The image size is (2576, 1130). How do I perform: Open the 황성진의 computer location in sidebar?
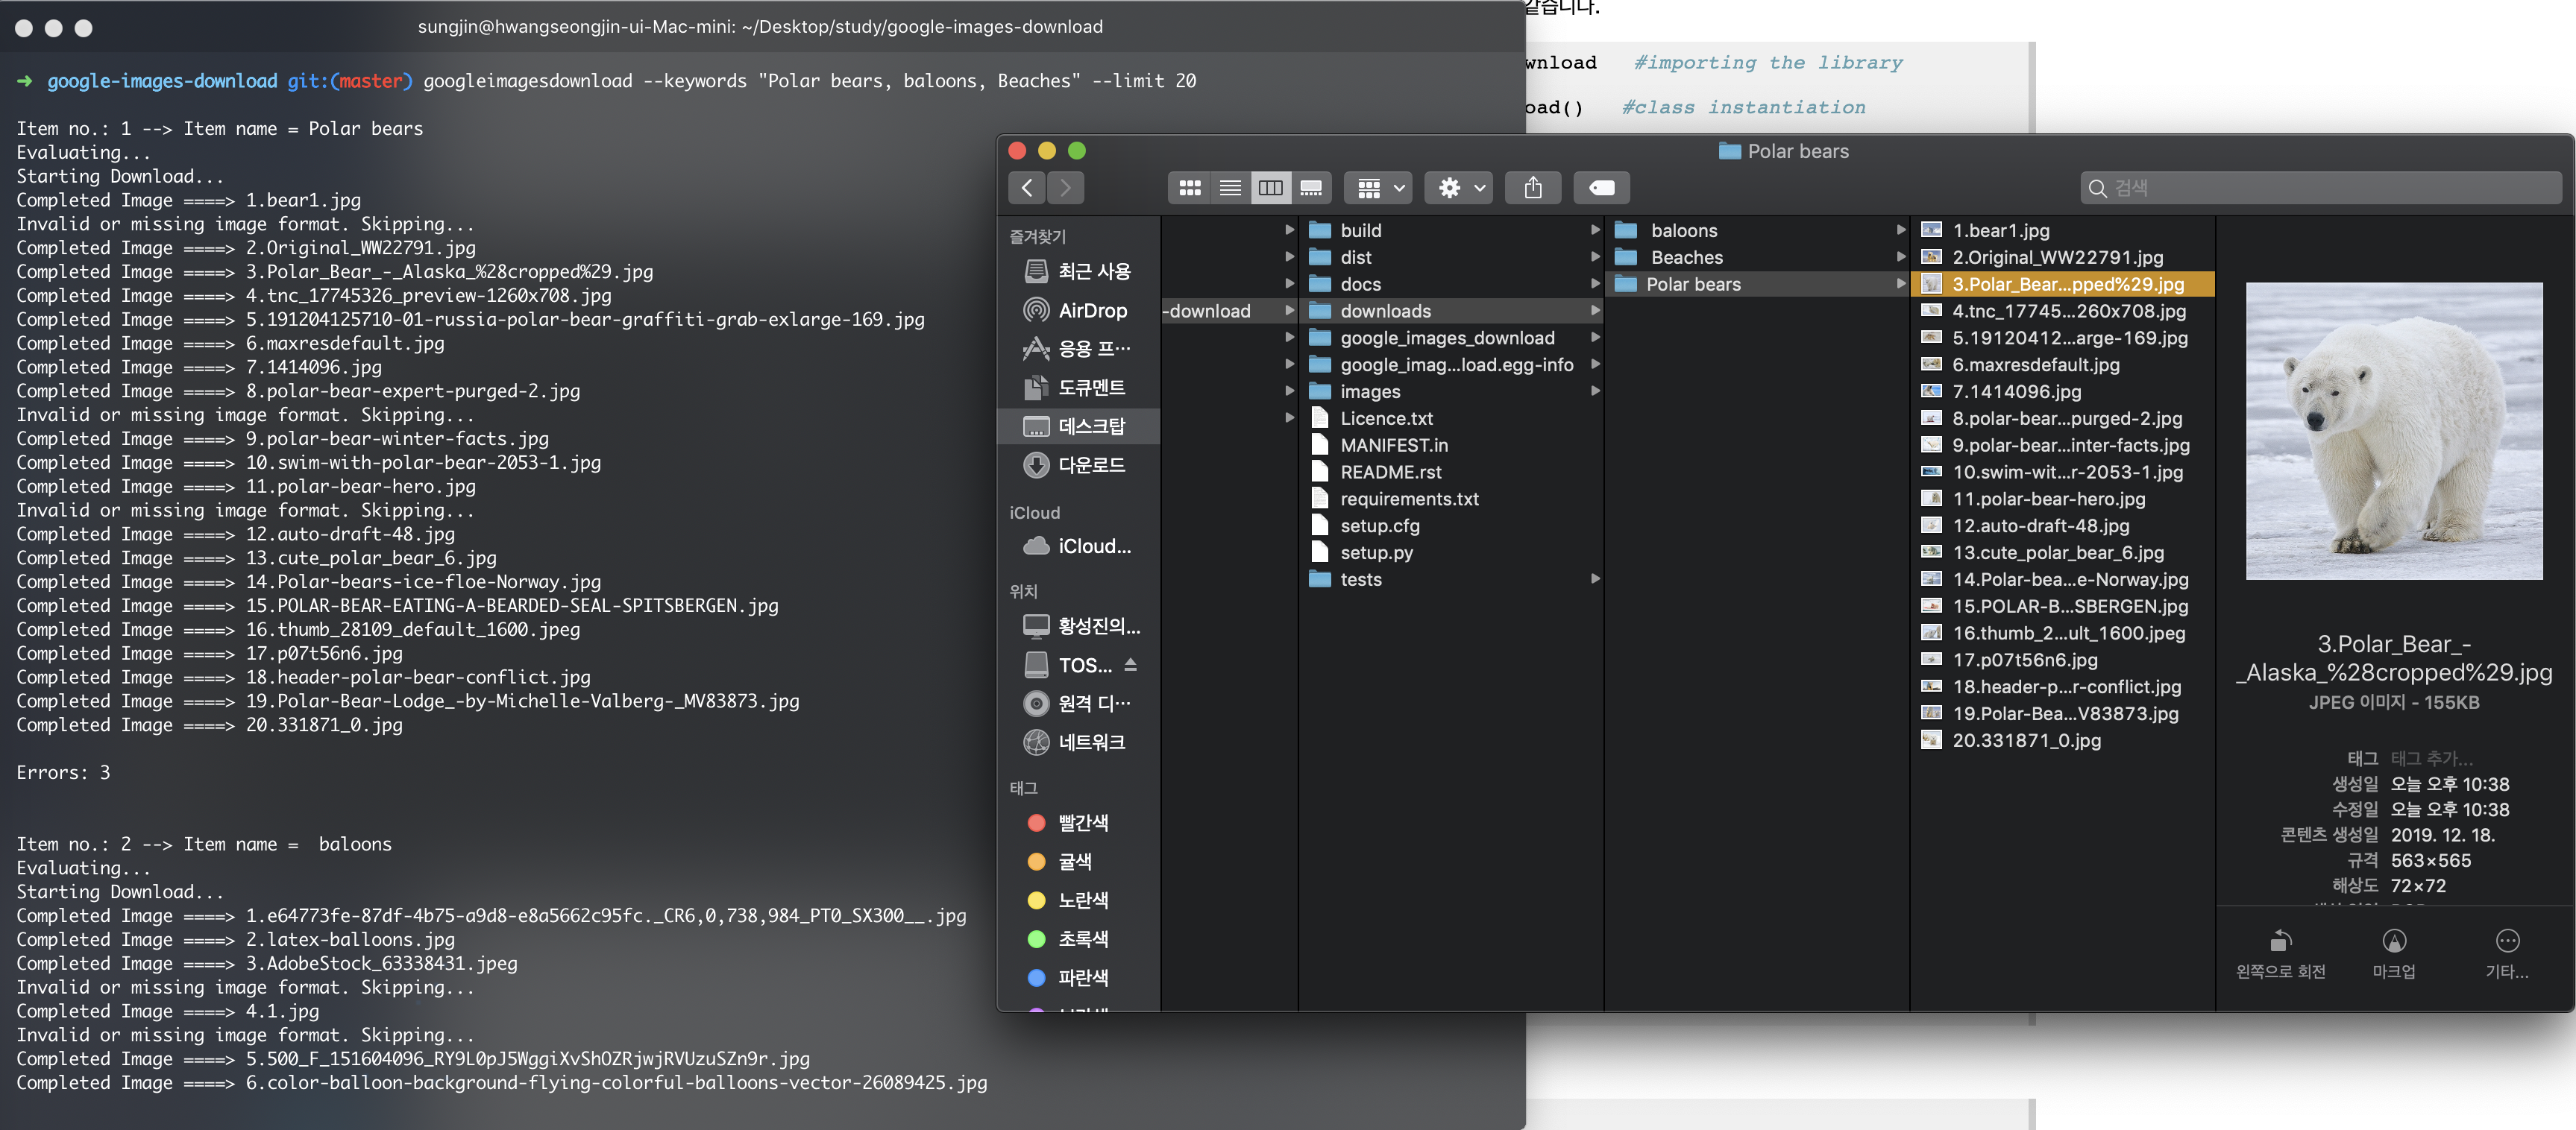click(x=1079, y=626)
